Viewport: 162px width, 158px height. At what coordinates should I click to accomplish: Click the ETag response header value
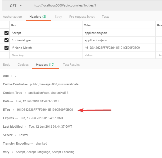45,110
